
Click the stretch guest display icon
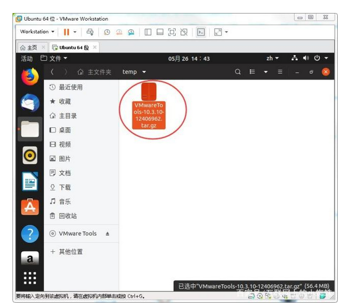pos(218,32)
